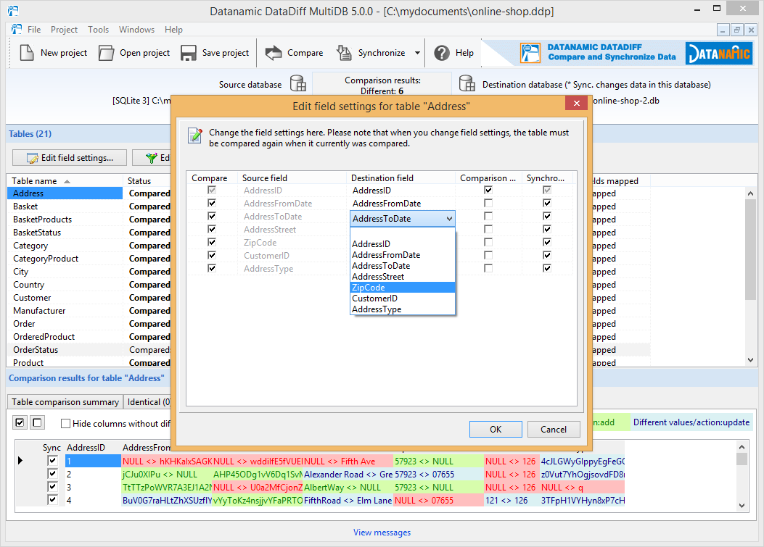Toggle Compare checkbox for ZipCode row
Viewport: 764px width, 547px height.
click(x=211, y=242)
